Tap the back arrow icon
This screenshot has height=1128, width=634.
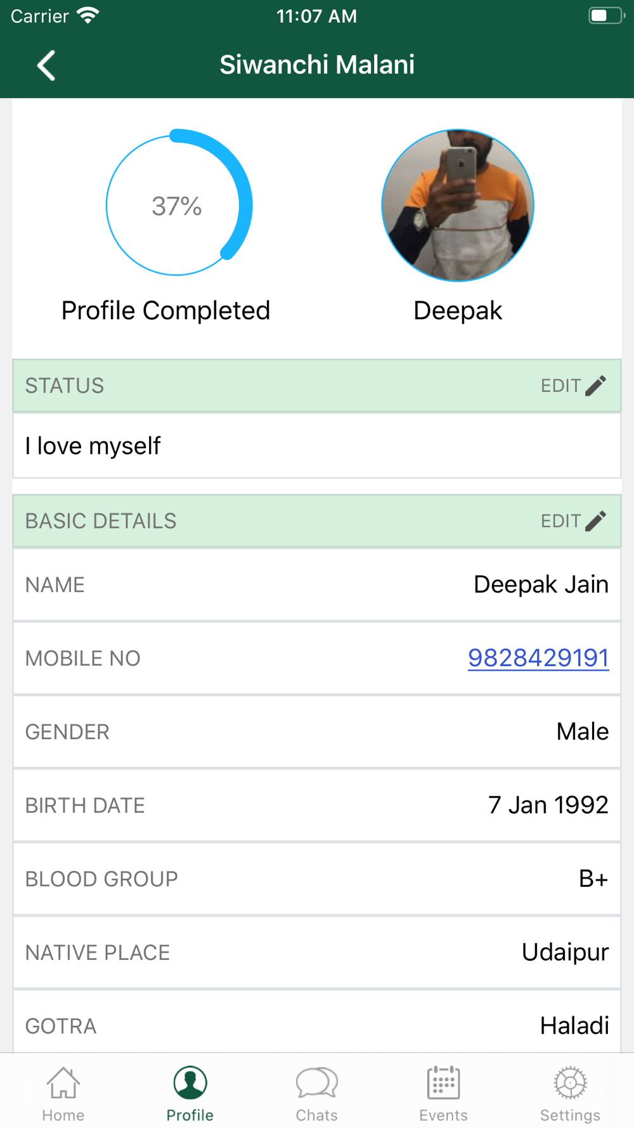46,65
